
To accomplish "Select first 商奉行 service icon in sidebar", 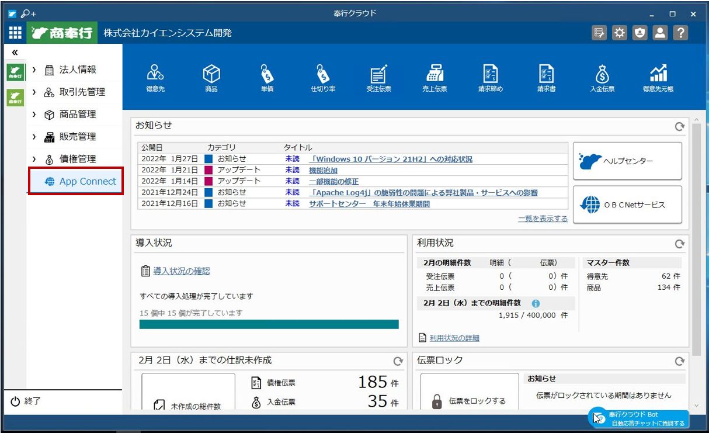I will (x=15, y=72).
